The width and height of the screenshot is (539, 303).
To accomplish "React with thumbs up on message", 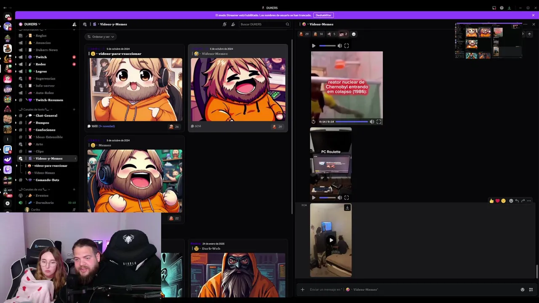I will (x=491, y=201).
